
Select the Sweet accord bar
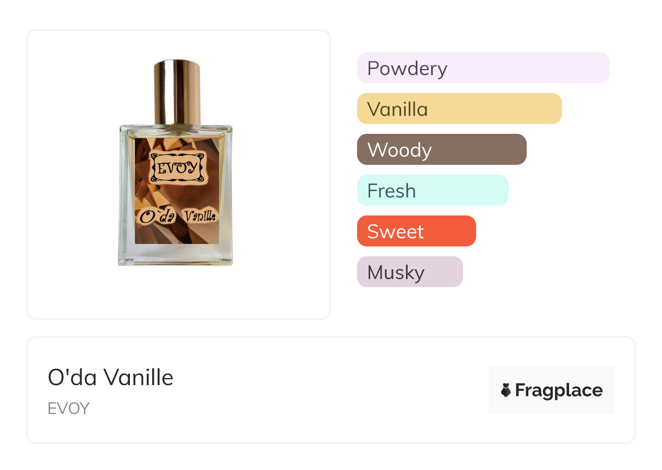[416, 231]
